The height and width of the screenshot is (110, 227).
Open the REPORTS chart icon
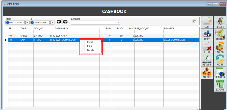click(x=220, y=73)
